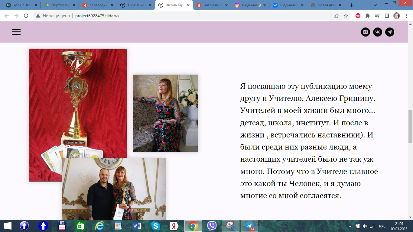Show hidden tray icons arrow
Viewport: 413px width, 232px height.
coord(350,226)
